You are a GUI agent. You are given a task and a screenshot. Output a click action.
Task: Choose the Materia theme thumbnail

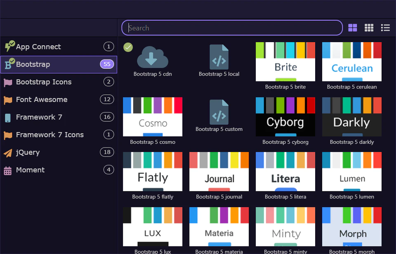(x=219, y=227)
